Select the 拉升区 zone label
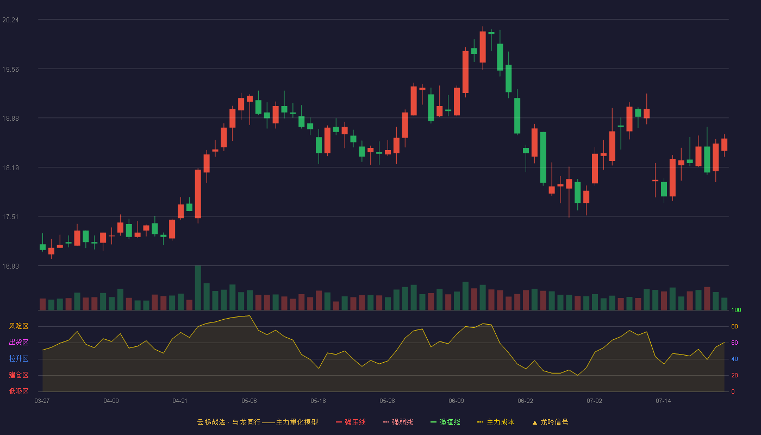Viewport: 761px width, 435px height. click(18, 359)
